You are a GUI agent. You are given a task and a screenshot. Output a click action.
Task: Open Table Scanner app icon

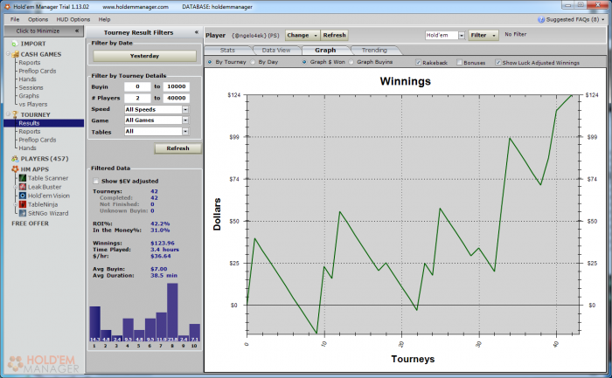[x=23, y=178]
